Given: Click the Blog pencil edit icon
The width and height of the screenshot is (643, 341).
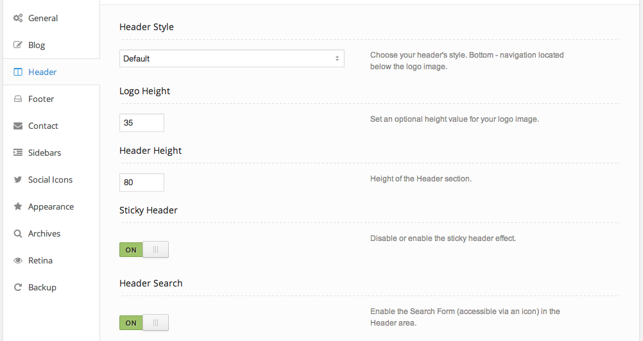Looking at the screenshot, I should point(18,46).
